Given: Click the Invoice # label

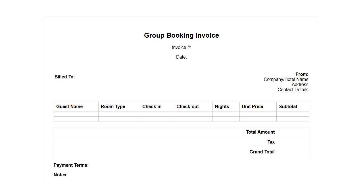Looking at the screenshot, I should pyautogui.click(x=181, y=47).
